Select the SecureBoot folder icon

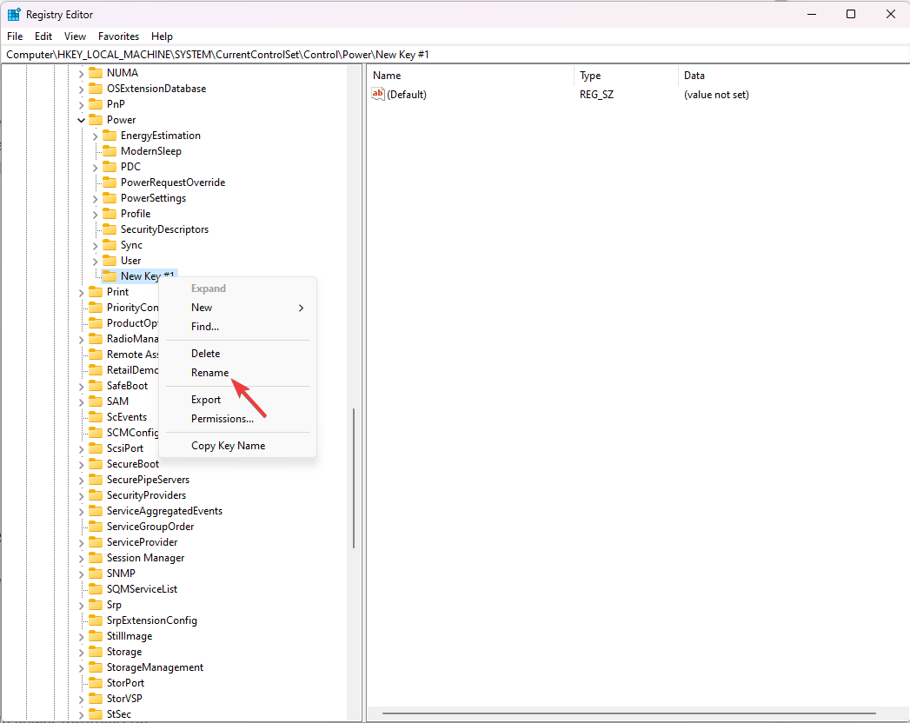96,464
